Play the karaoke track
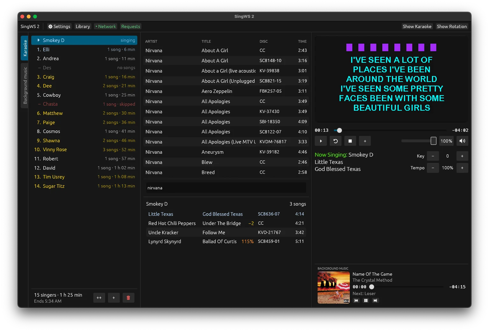Image resolution: width=489 pixels, height=331 pixels. 321,141
